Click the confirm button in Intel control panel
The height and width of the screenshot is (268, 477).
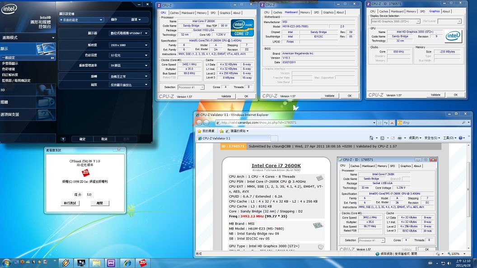(x=83, y=139)
